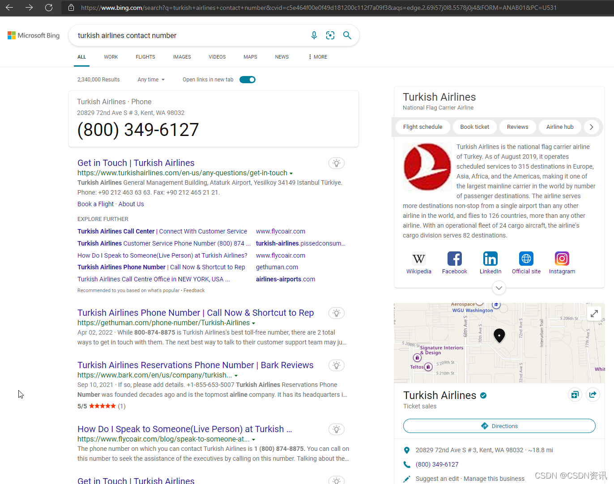Expand dropdown arrow next to bark.com URL
The width and height of the screenshot is (614, 484).
tap(236, 376)
